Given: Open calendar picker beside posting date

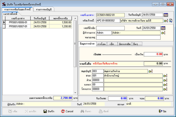Looking at the screenshot, I should [x=166, y=15].
